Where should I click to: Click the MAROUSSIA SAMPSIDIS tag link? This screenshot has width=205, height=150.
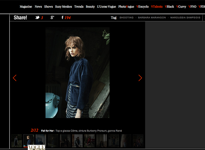coord(185,18)
